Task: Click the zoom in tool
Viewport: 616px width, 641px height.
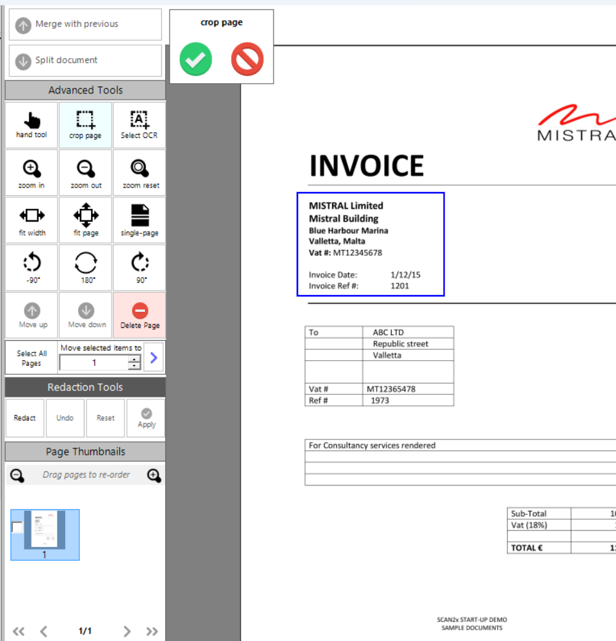Action: 32,173
